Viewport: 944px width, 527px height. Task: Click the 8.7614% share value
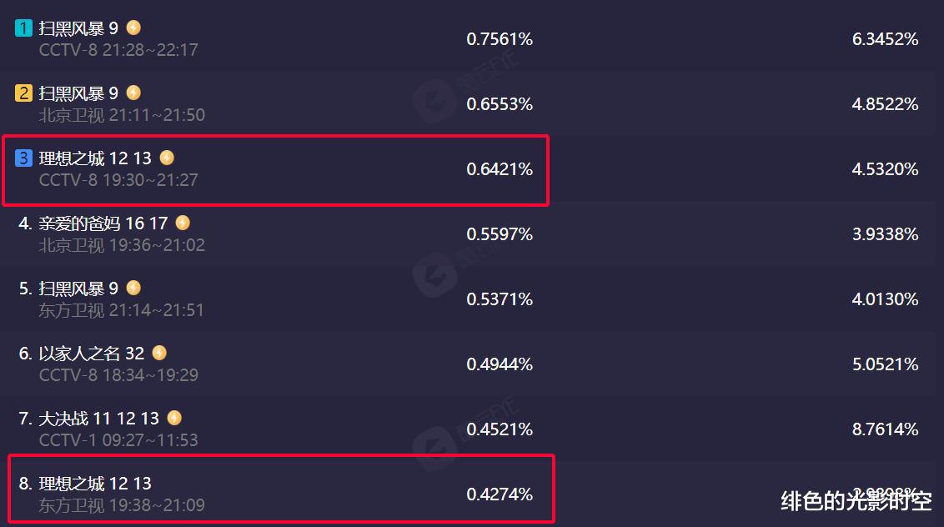coord(885,429)
